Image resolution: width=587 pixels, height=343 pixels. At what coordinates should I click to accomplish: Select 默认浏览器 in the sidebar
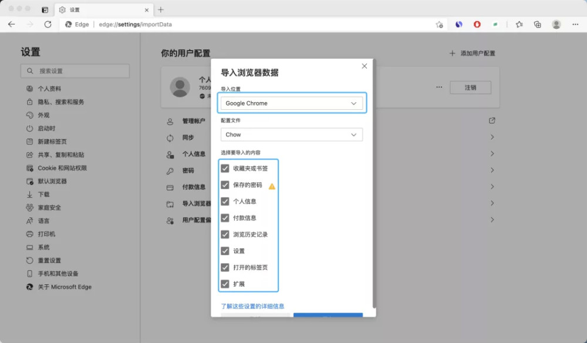[x=52, y=181]
